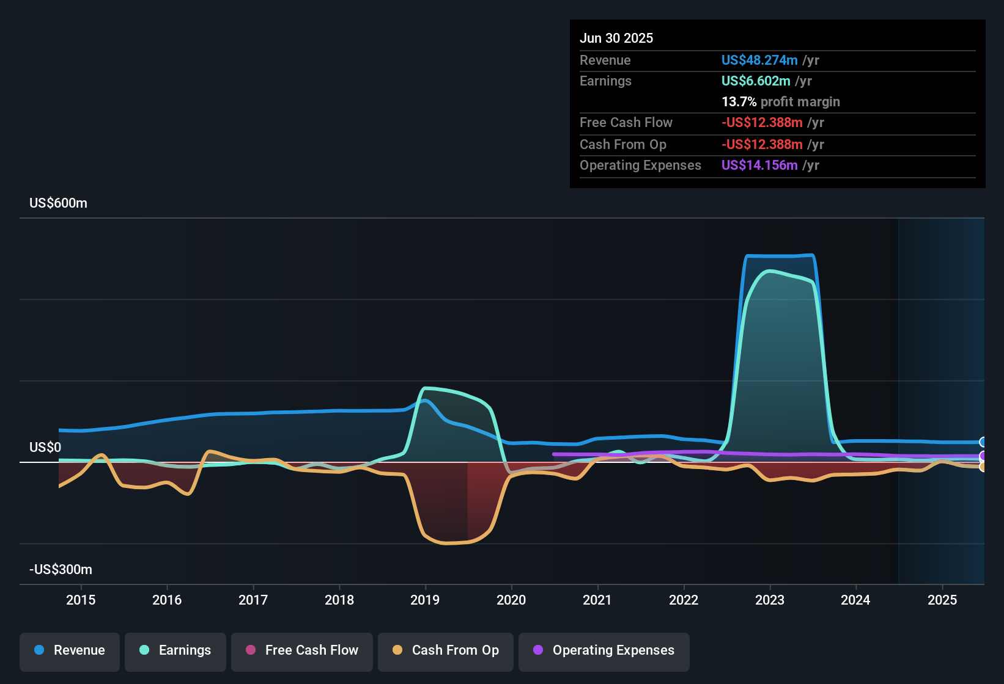This screenshot has width=1004, height=684.
Task: Click the 2025 x-axis year label
Action: (x=942, y=600)
